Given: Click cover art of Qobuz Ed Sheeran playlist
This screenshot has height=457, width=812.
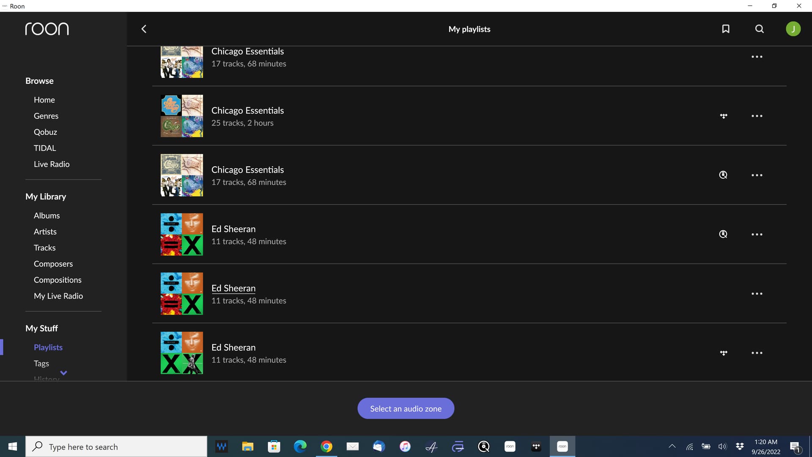Looking at the screenshot, I should point(182,234).
